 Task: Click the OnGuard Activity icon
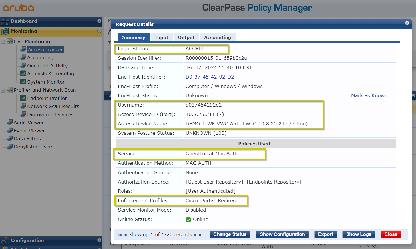pos(23,65)
